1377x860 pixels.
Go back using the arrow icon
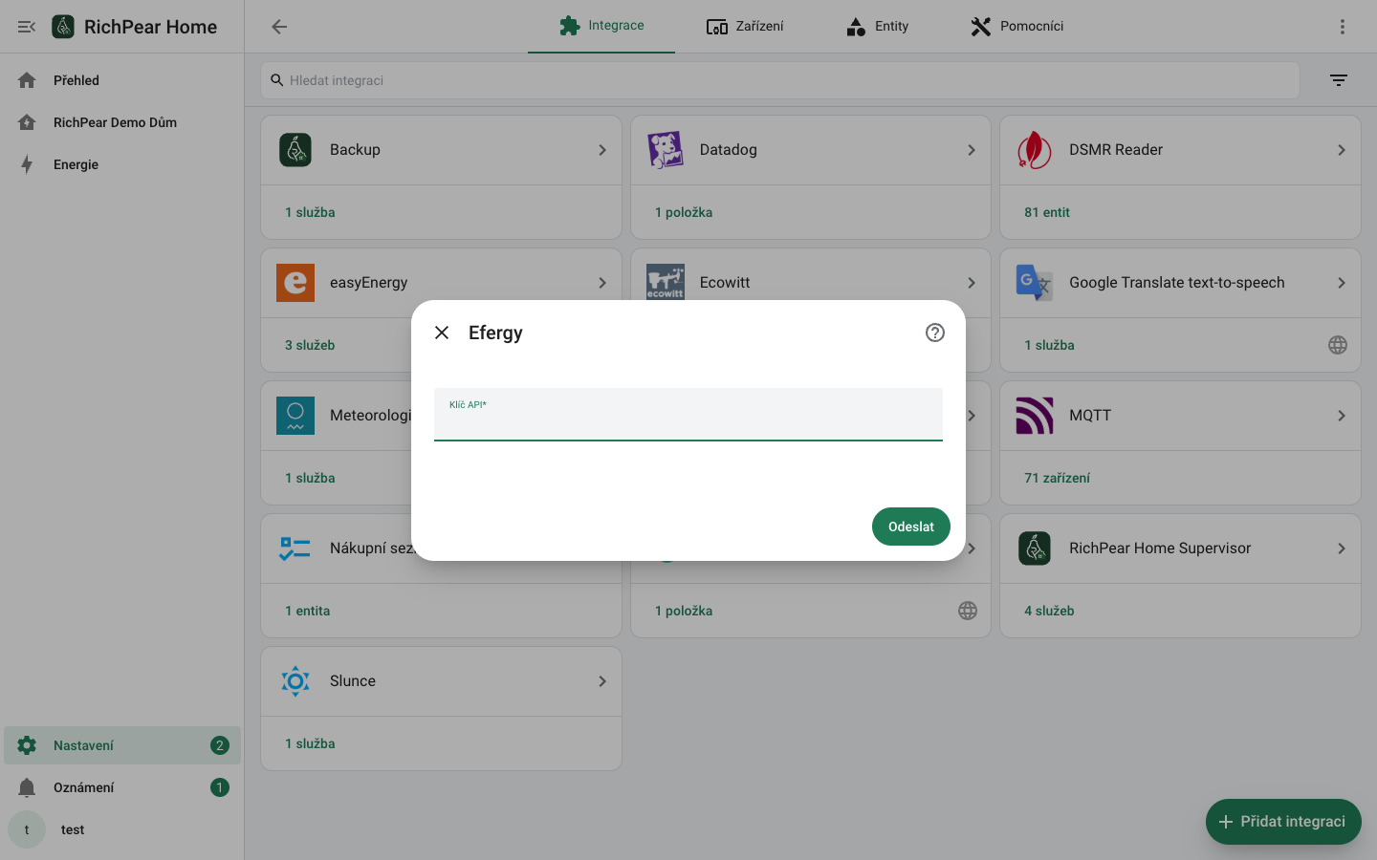click(x=279, y=27)
